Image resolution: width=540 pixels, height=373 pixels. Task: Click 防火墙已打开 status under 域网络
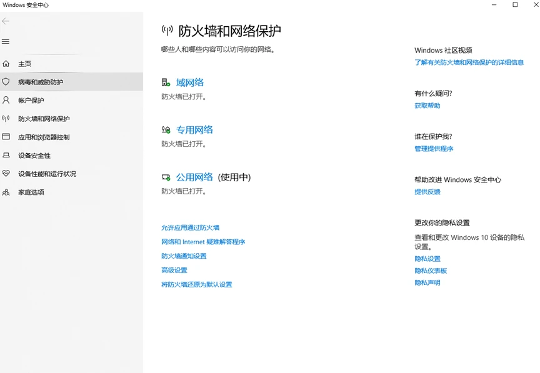(184, 97)
